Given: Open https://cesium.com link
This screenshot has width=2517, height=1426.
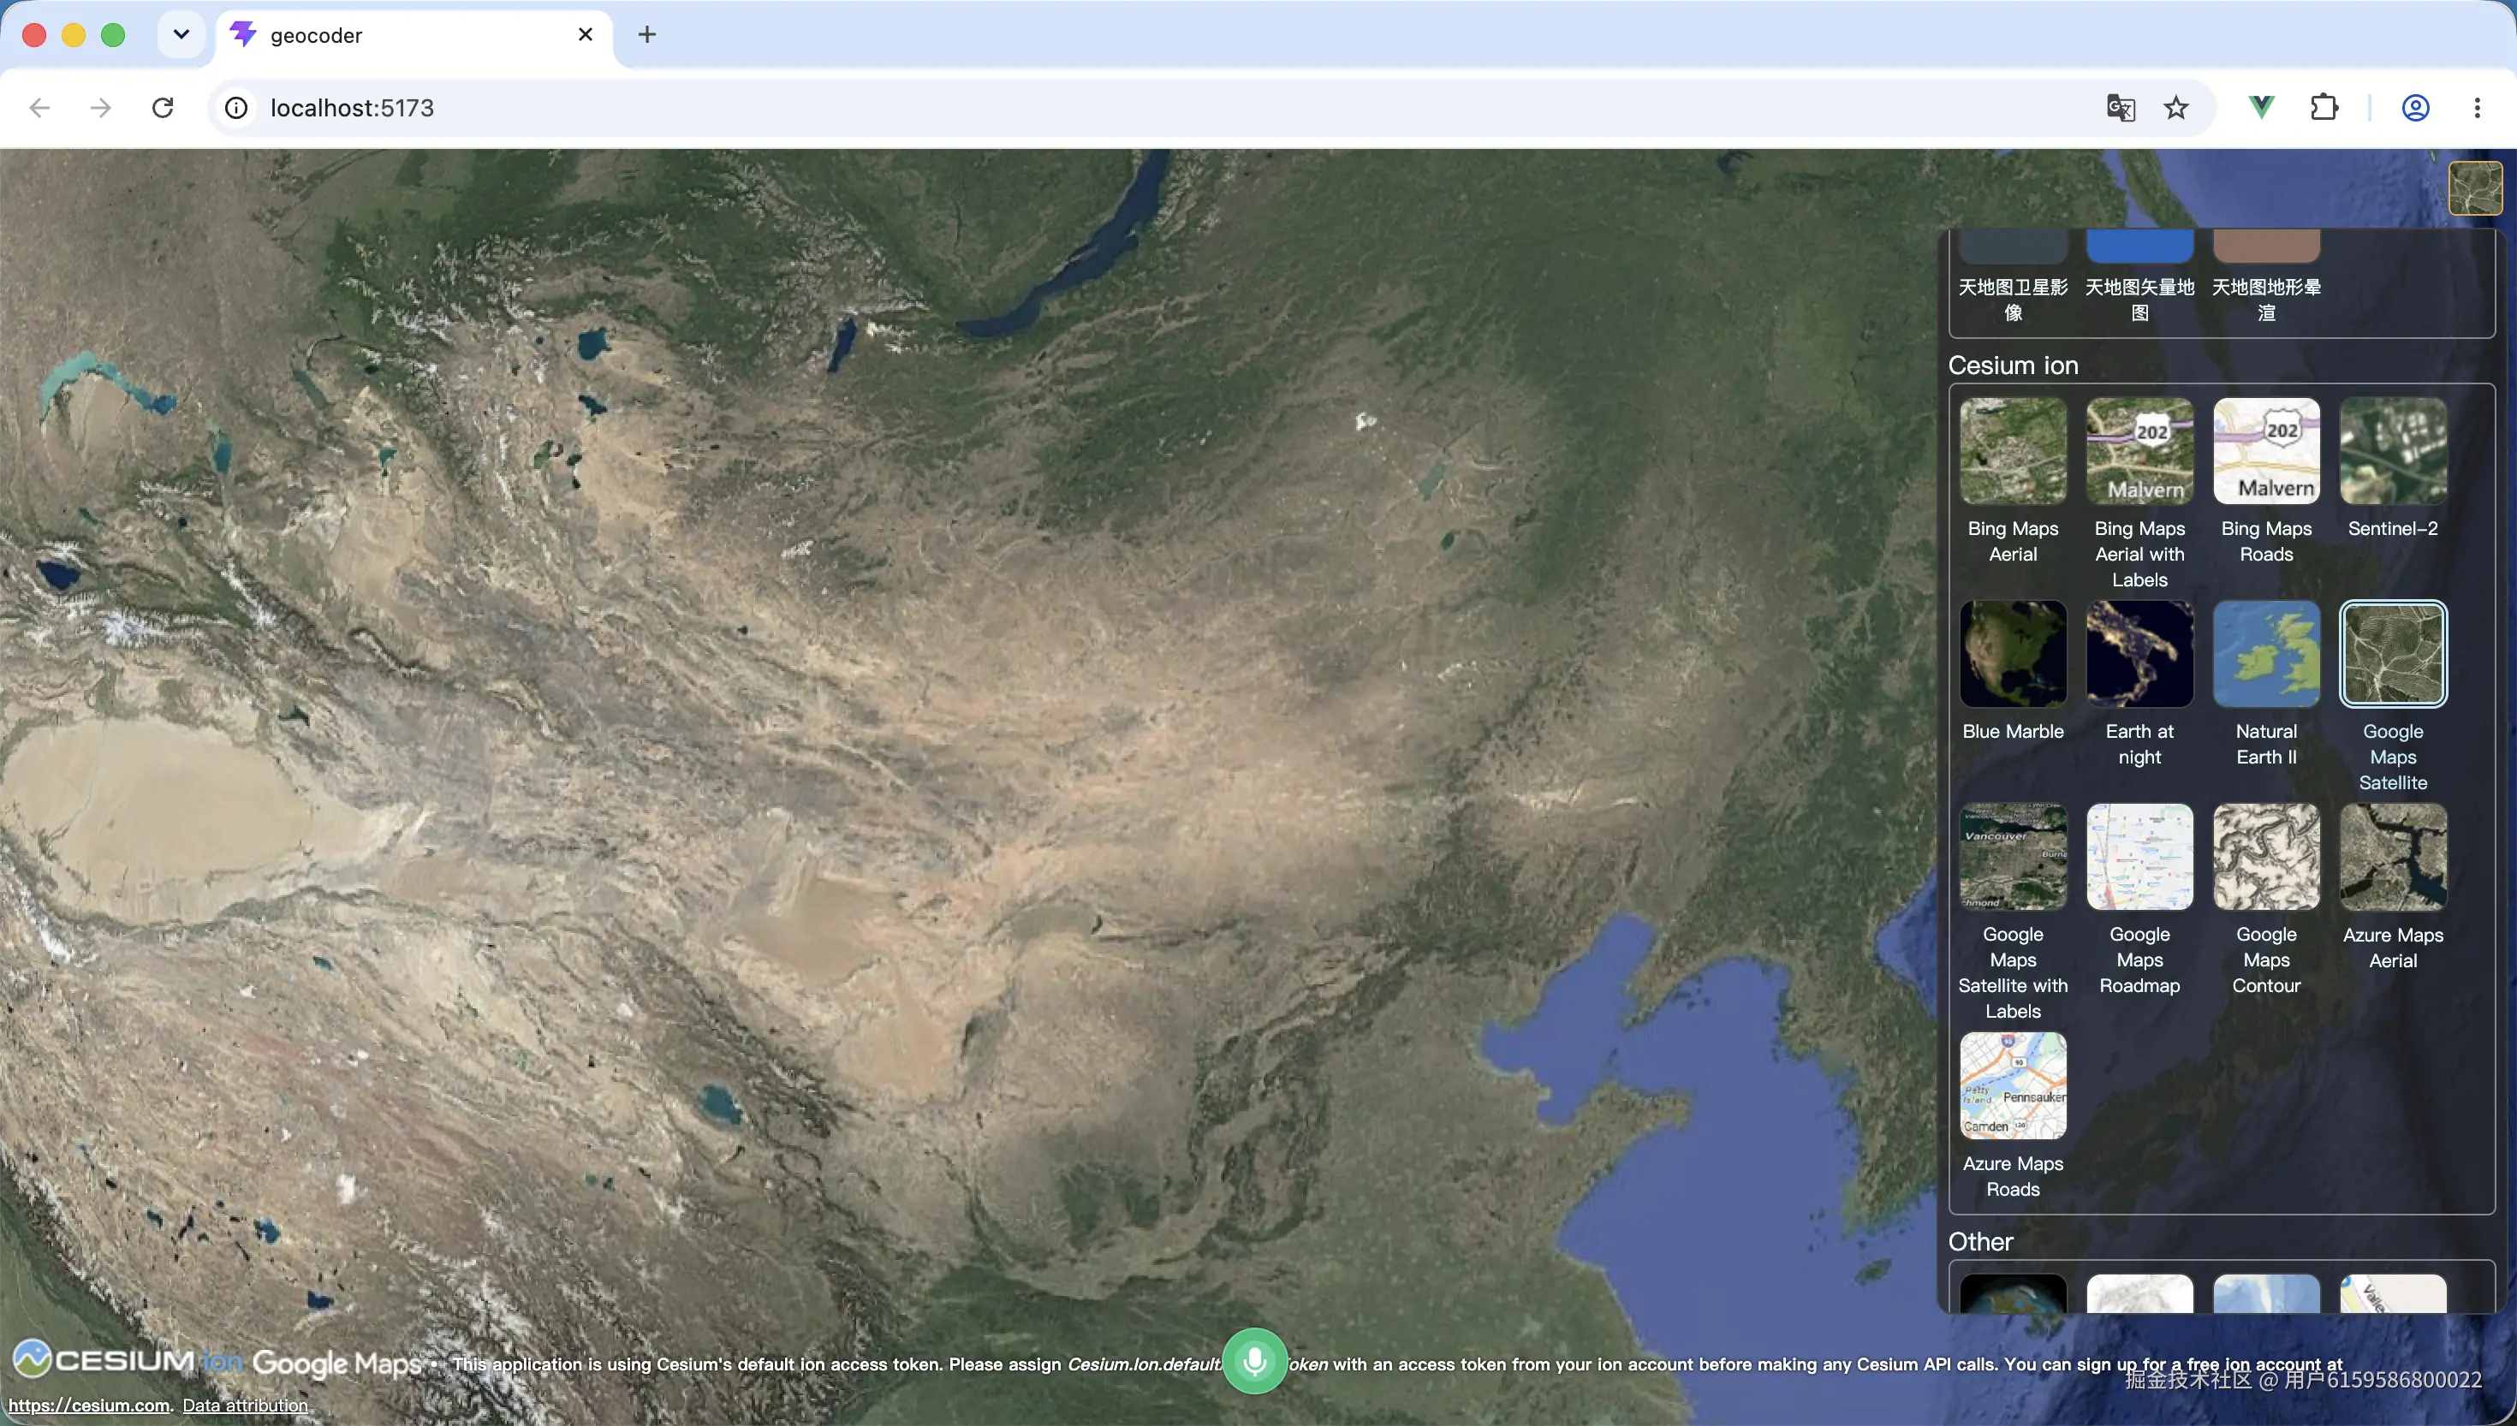Looking at the screenshot, I should click(x=89, y=1405).
